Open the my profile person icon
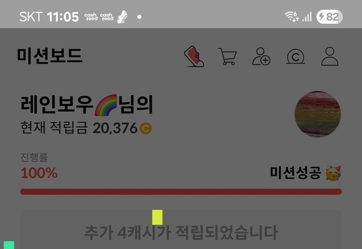 (x=330, y=57)
